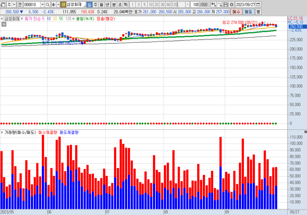Click the panel layout icon at toolbar start
This screenshot has width=307, height=215.
pos(3,5)
